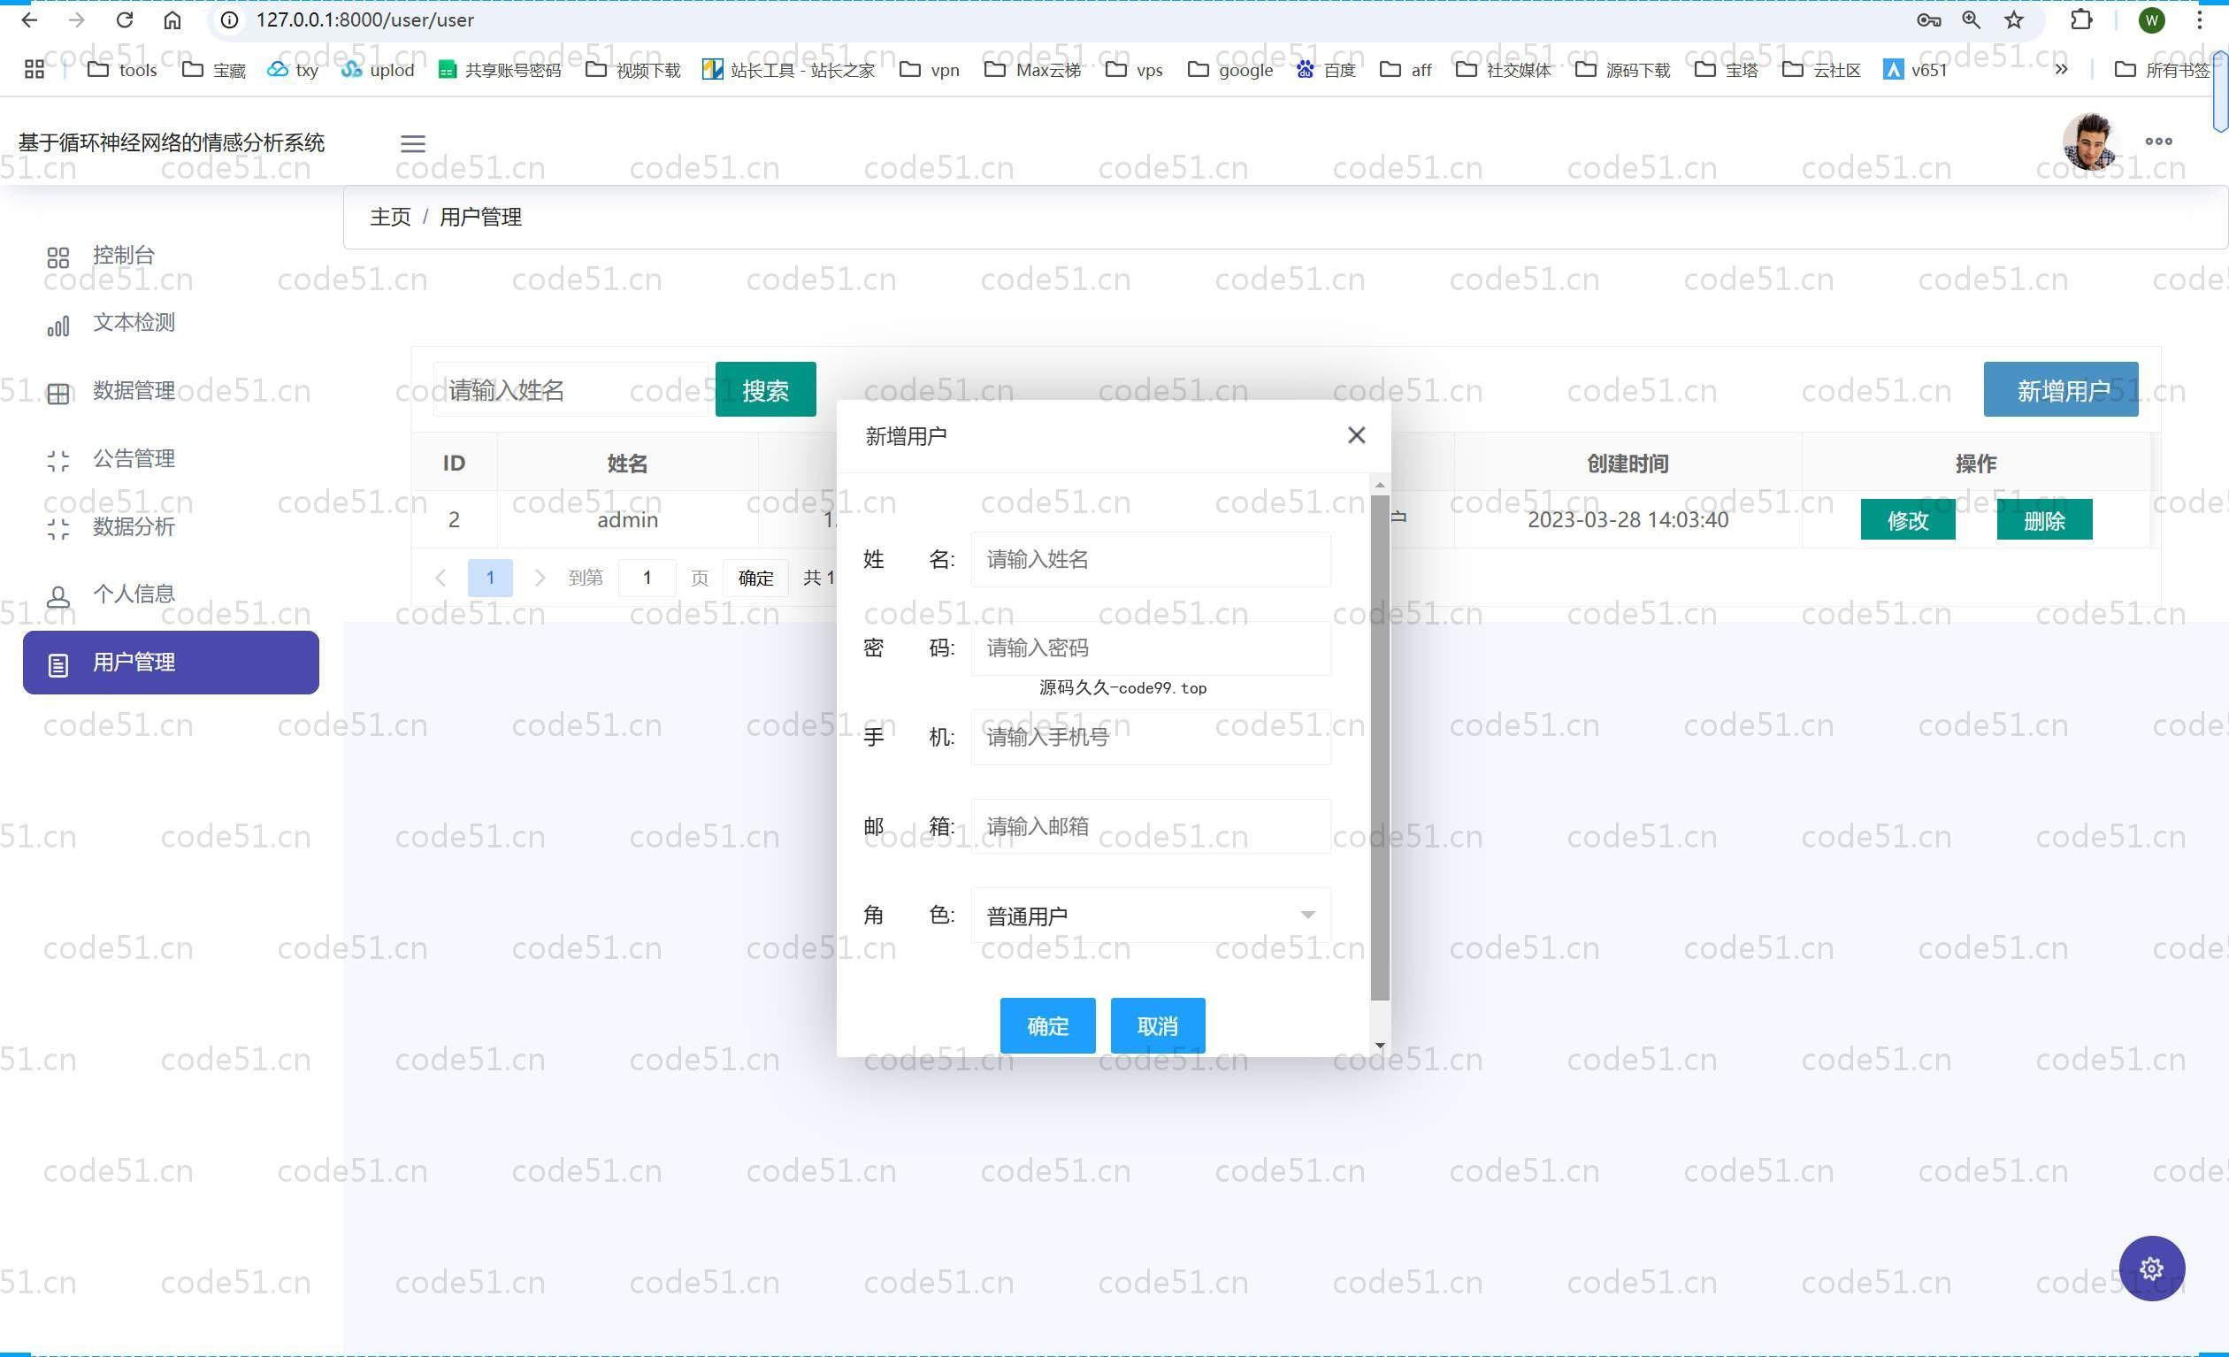The height and width of the screenshot is (1357, 2229).
Task: Focus the 手机 number input field
Action: coord(1150,737)
